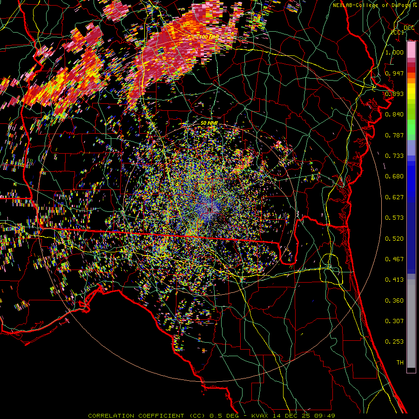Click the 0.520 legend value
Viewport: 419px width, 419px height.
coord(394,239)
